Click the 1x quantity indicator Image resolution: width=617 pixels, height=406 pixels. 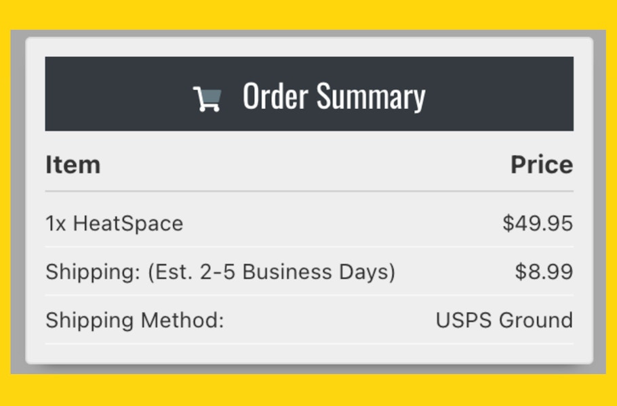pyautogui.click(x=56, y=224)
